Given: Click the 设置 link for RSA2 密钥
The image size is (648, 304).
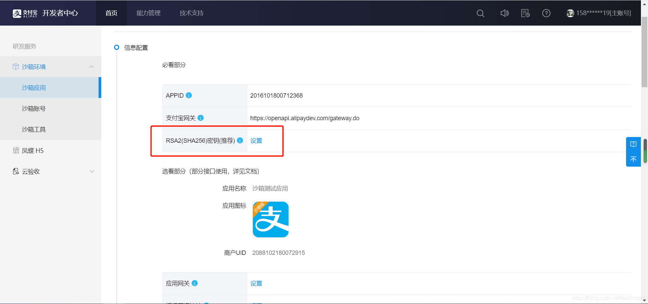Looking at the screenshot, I should tap(256, 141).
